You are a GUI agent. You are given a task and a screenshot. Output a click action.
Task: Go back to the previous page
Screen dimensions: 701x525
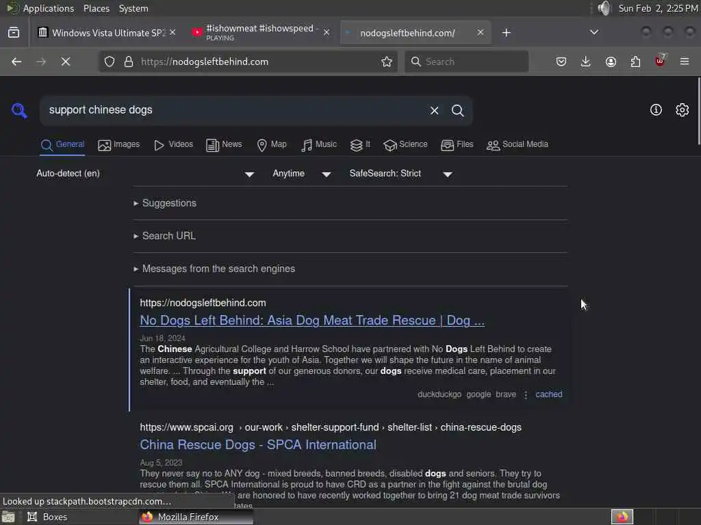(16, 62)
